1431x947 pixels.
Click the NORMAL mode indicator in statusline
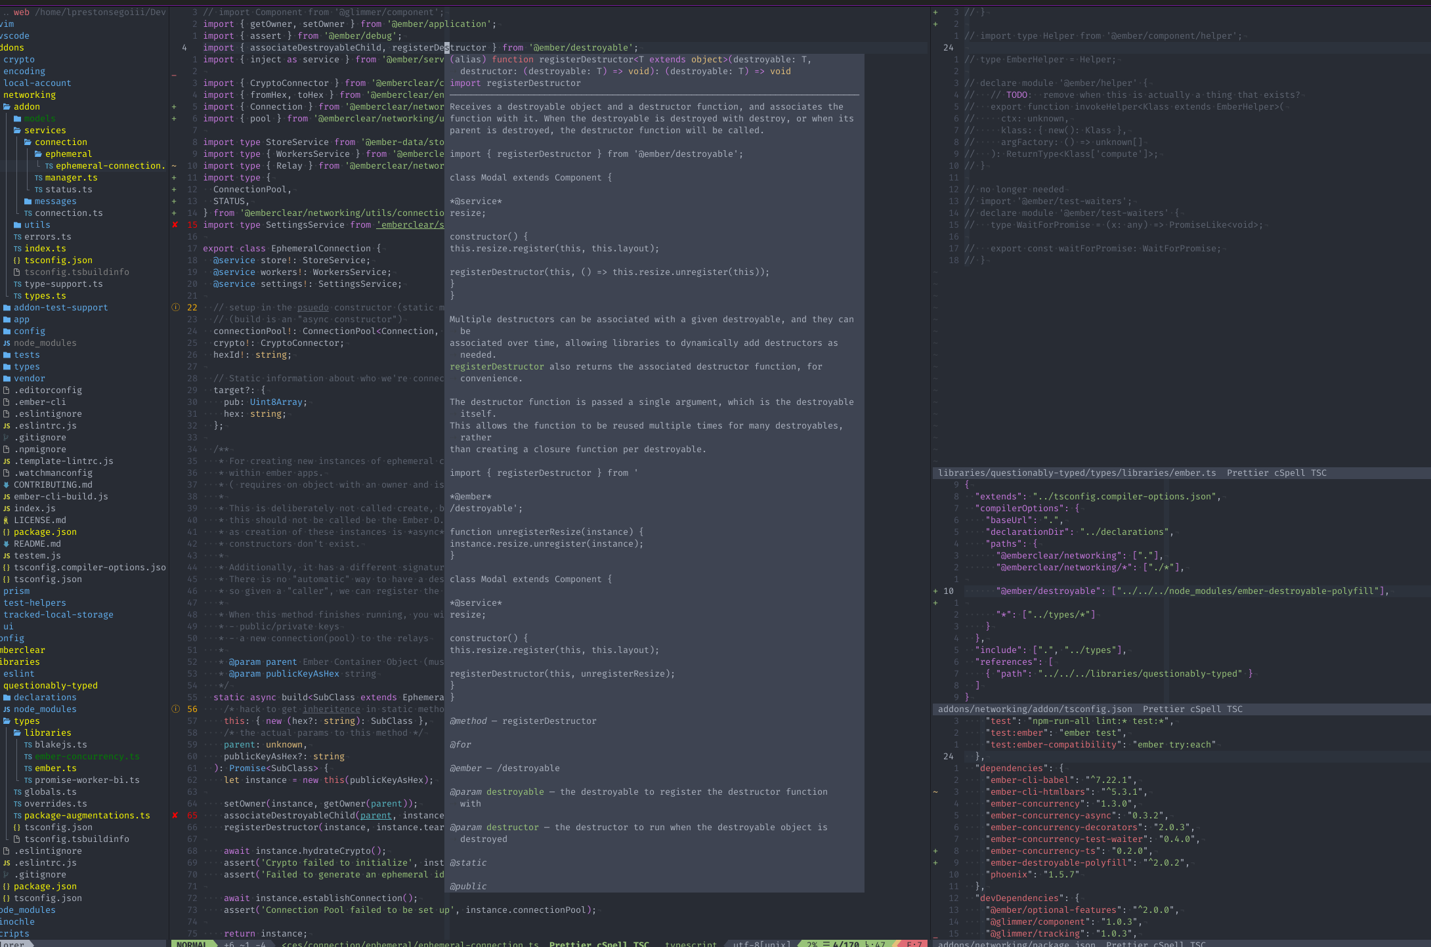[192, 944]
